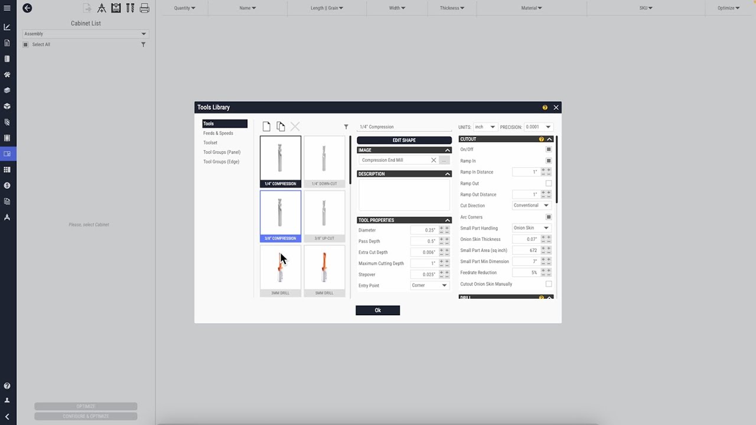The width and height of the screenshot is (756, 425).
Task: Click the tool name field 1/4" Compression
Action: point(404,127)
